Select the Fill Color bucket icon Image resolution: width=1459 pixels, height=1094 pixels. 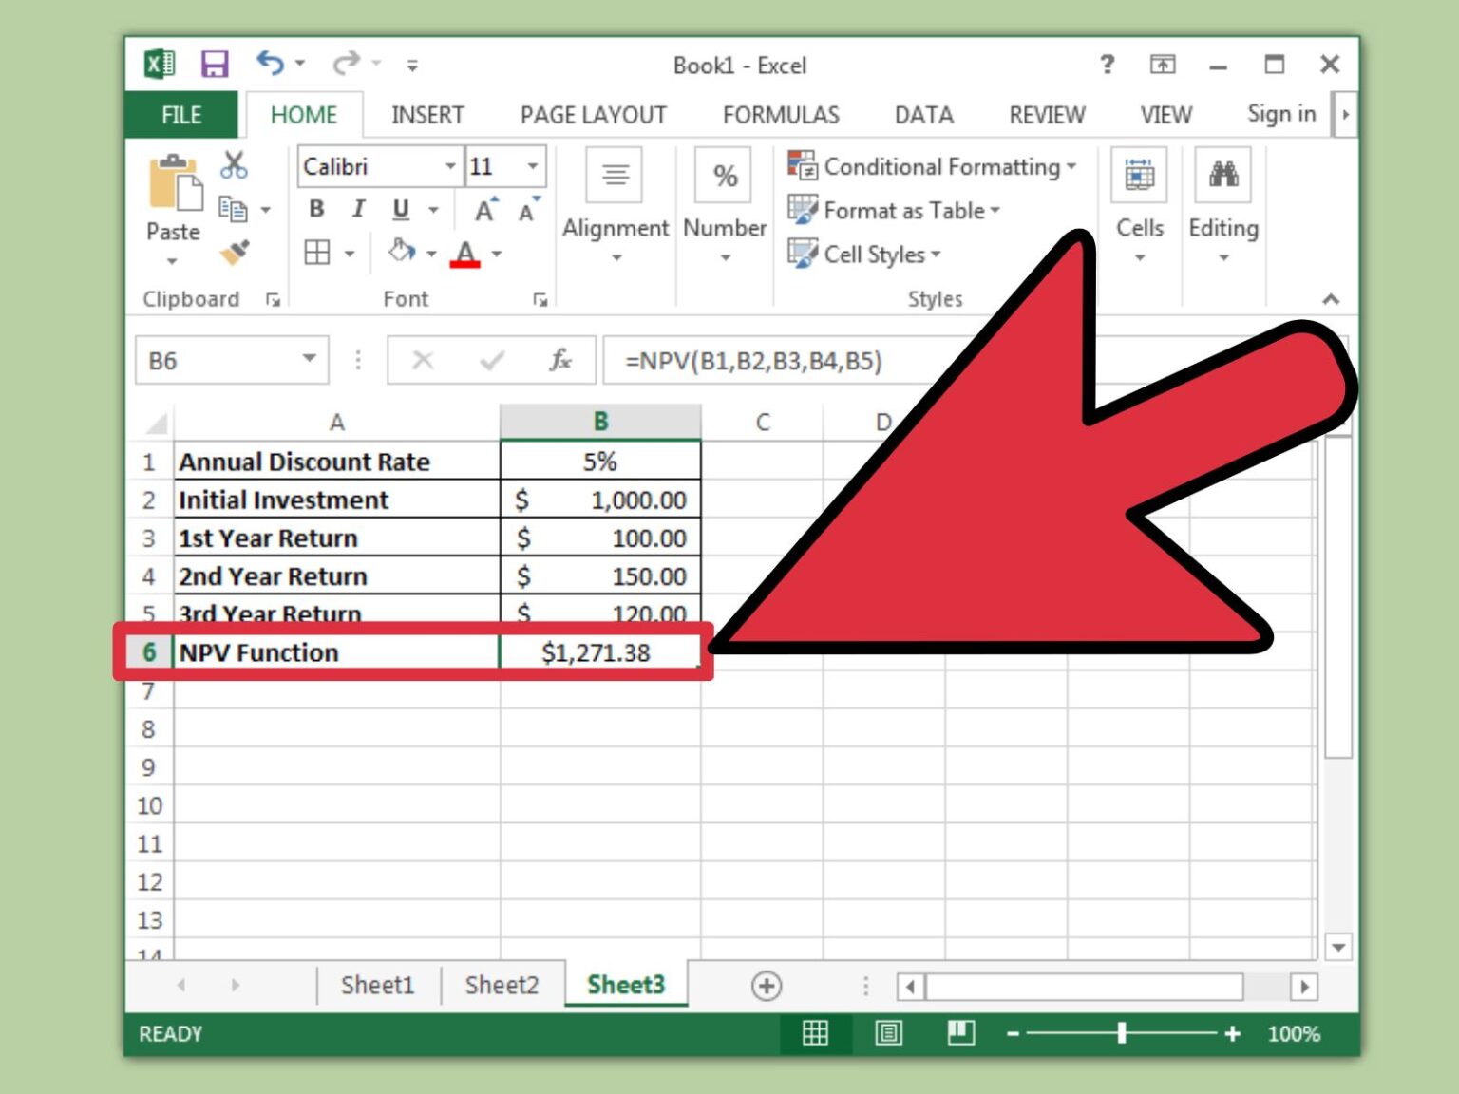[x=401, y=253]
